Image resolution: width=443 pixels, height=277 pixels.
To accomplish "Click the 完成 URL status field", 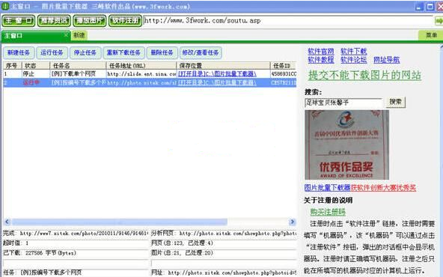I will [76, 234].
